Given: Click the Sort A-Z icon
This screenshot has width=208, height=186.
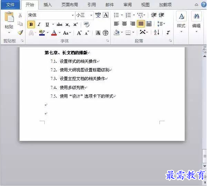Looking at the screenshot, I should [x=156, y=32].
